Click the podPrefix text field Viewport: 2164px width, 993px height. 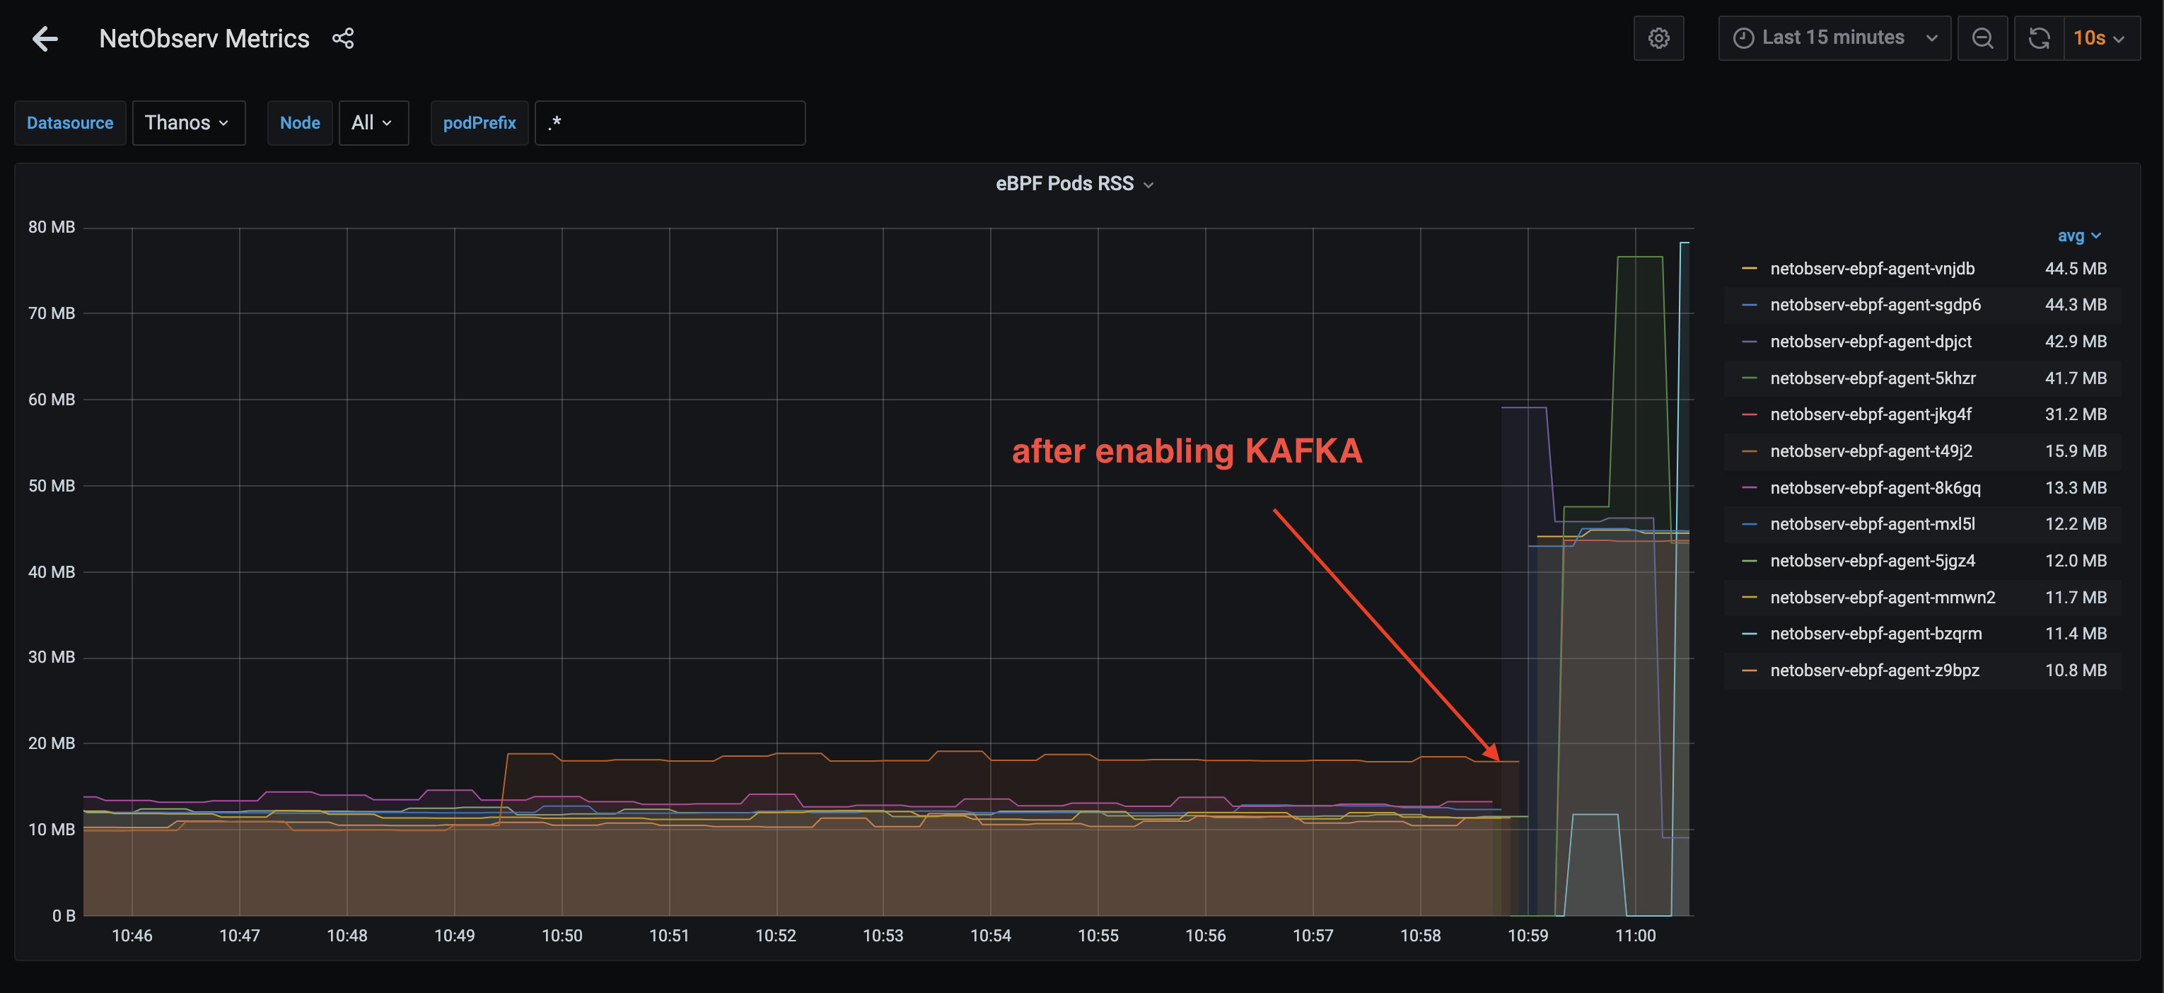tap(670, 124)
